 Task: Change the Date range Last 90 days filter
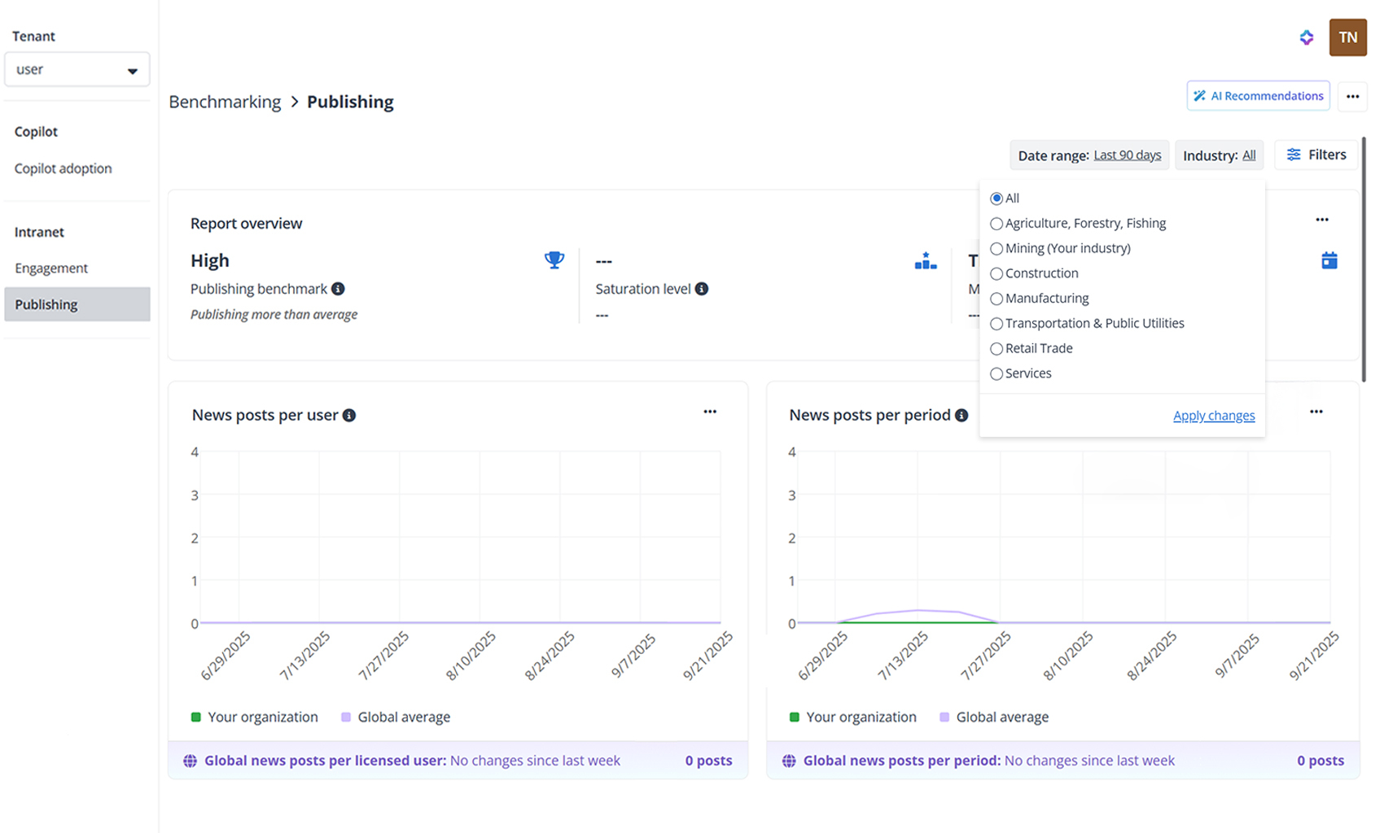[x=1127, y=155]
